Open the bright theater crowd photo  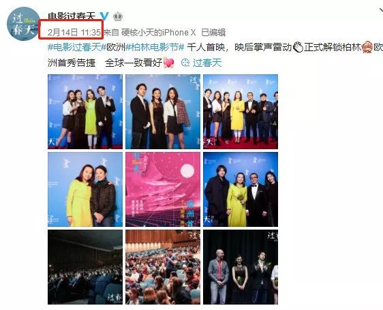coord(163,267)
